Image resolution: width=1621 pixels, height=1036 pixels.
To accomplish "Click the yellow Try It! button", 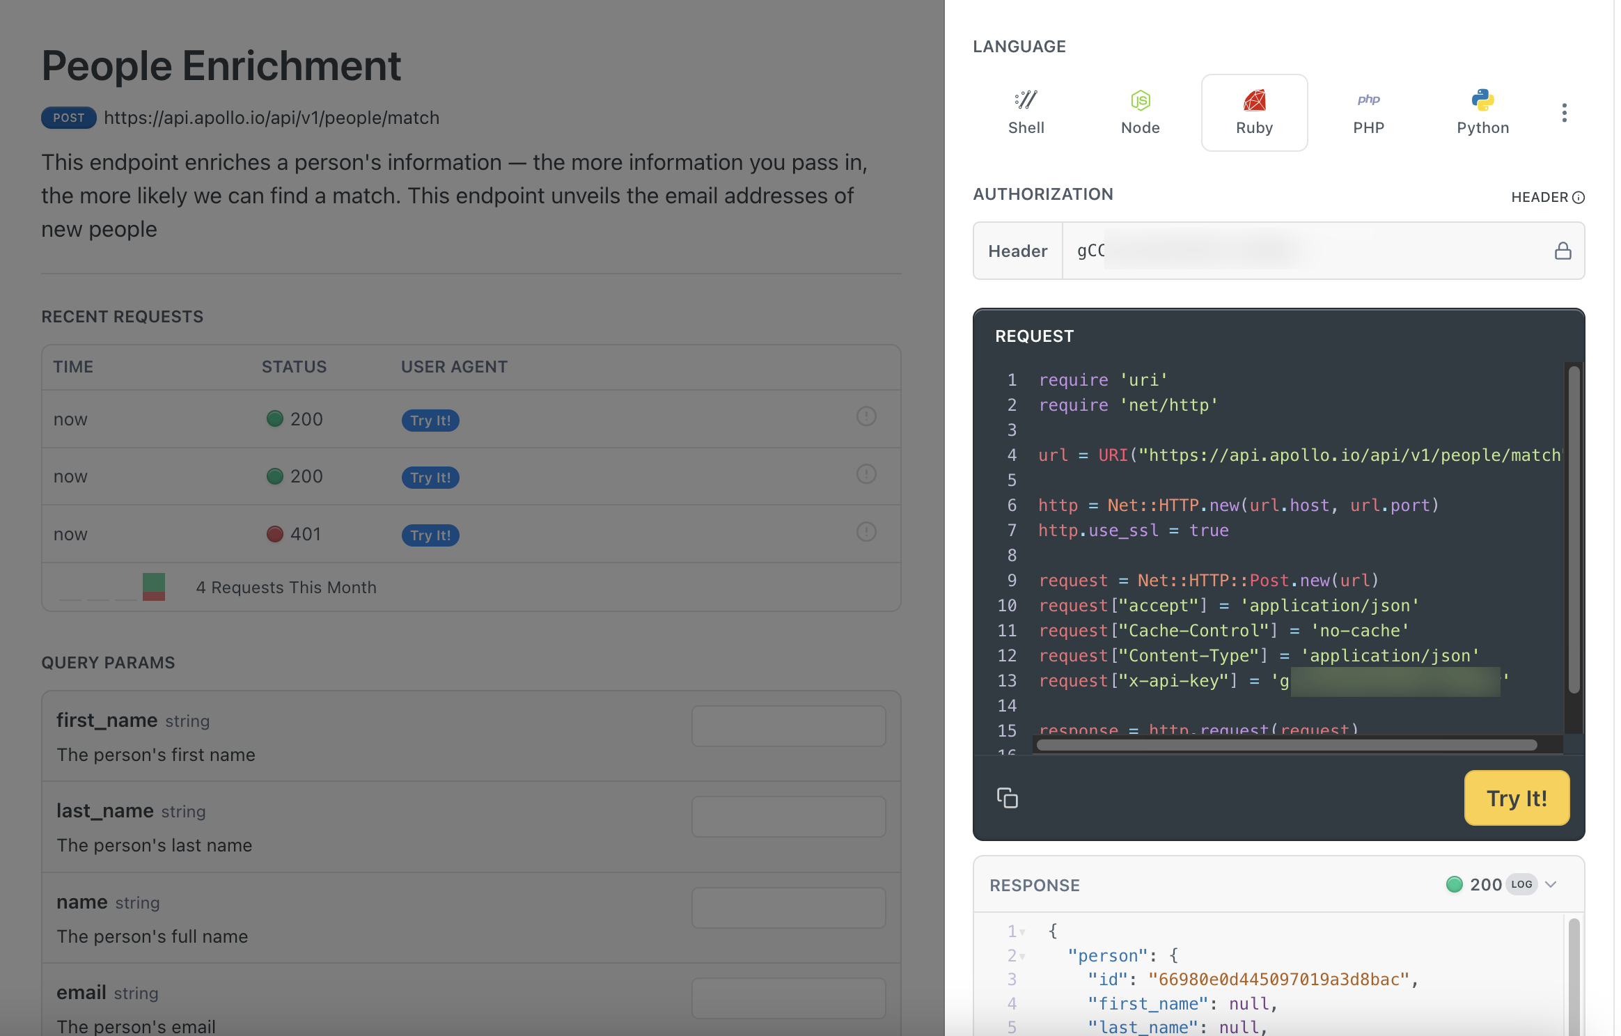I will pos(1517,798).
